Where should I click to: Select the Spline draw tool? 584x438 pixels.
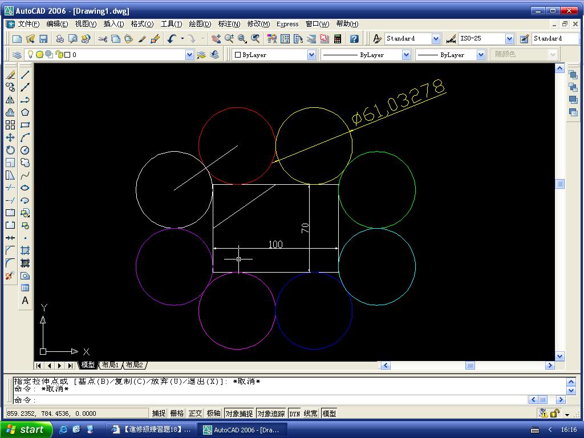point(25,175)
